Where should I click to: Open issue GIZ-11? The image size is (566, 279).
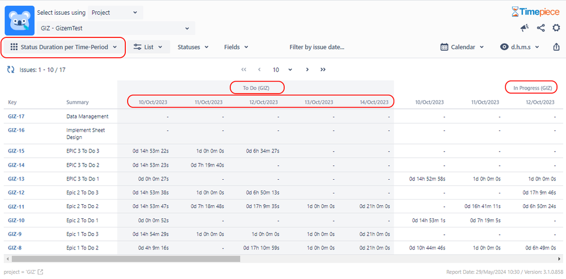tap(16, 206)
